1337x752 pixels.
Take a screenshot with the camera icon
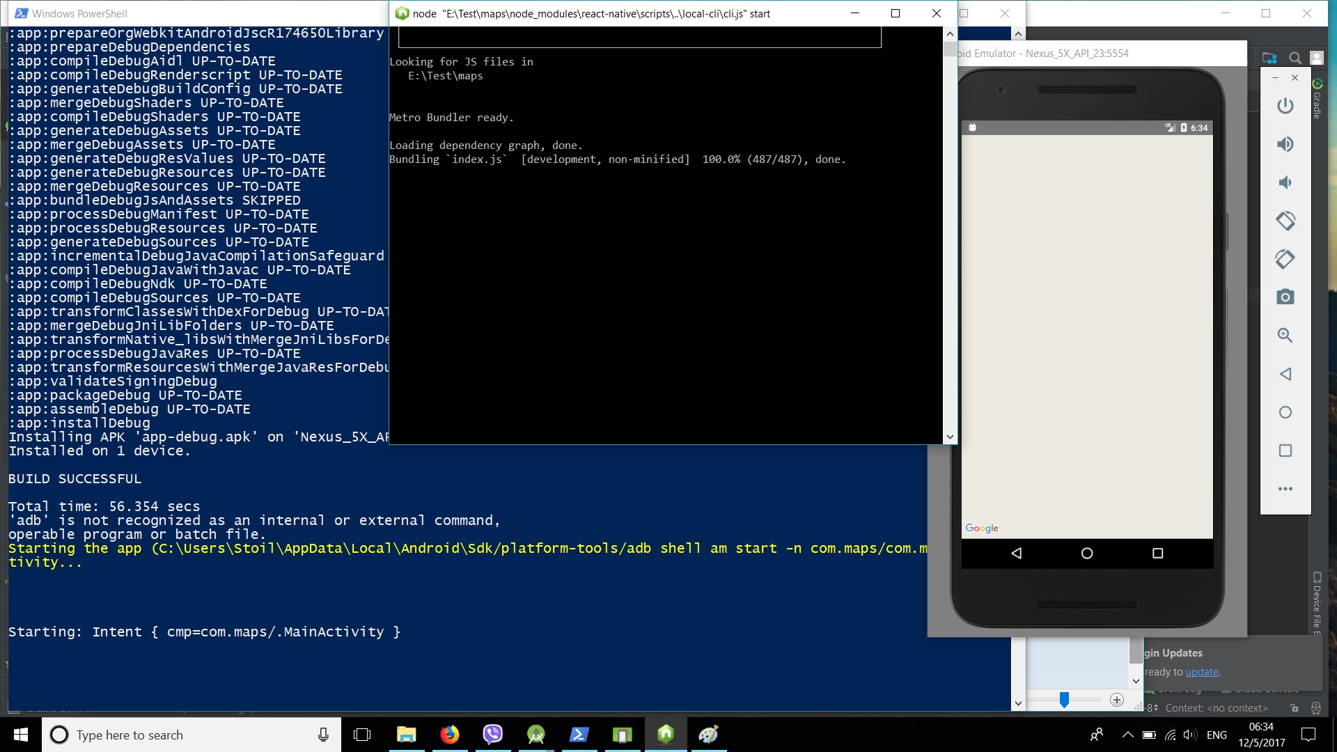1285,296
